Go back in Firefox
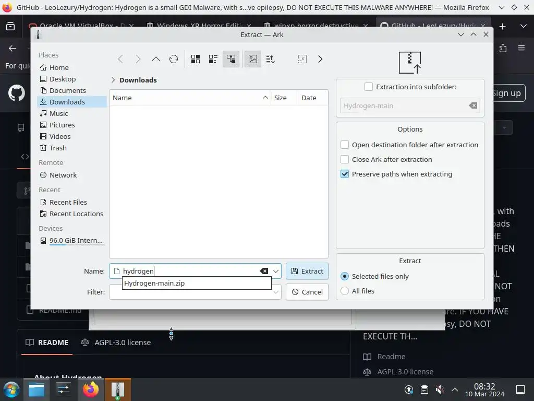The image size is (534, 401). (x=13, y=49)
